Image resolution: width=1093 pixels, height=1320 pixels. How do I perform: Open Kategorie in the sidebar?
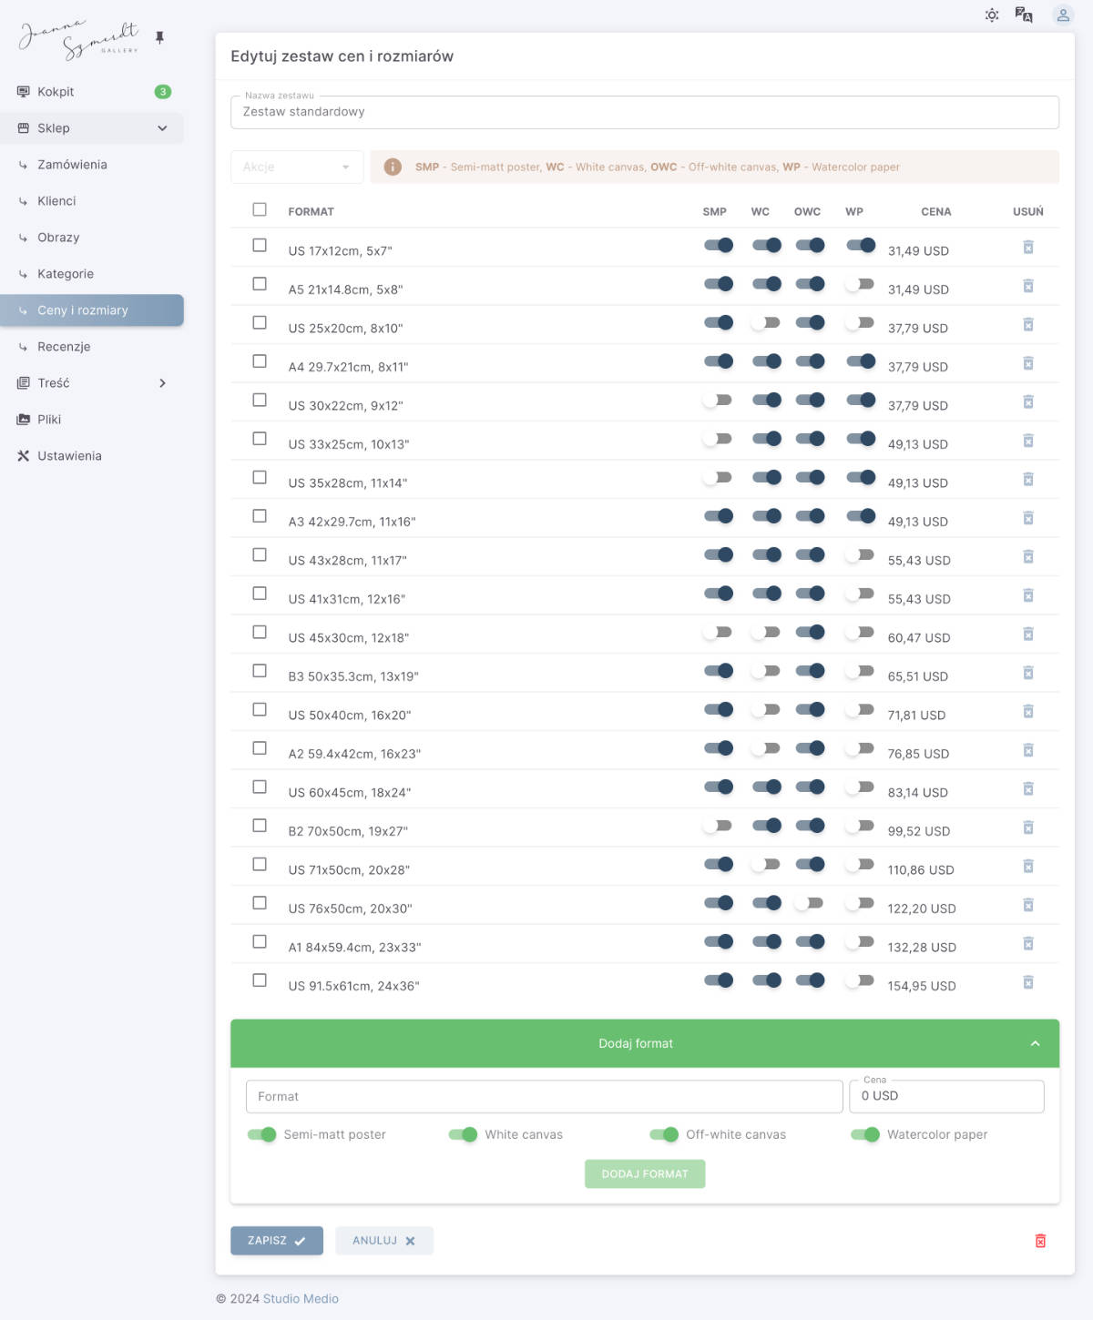91,274
